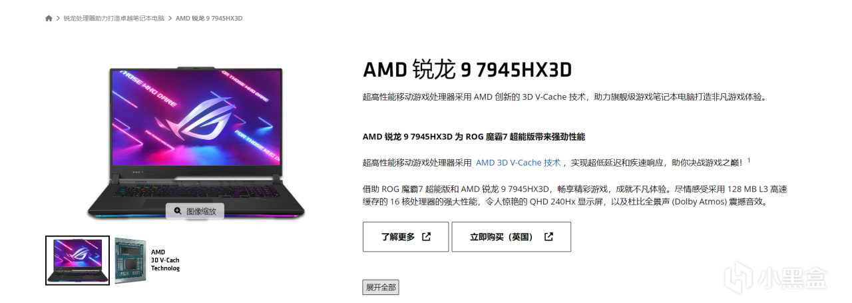Click the ROG logo on the laptop screen

(x=195, y=119)
